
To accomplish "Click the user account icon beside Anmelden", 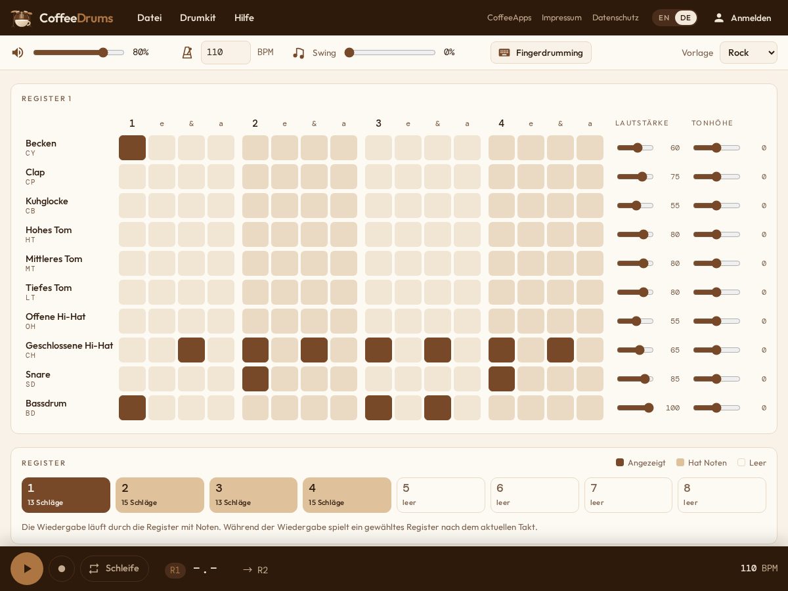I will (719, 18).
